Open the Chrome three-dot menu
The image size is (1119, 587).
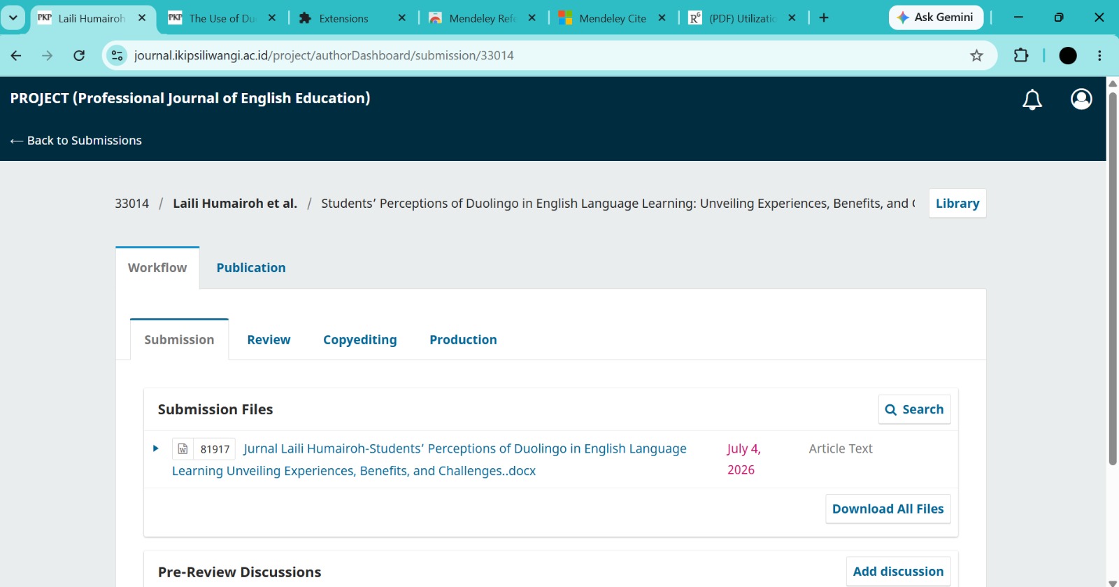point(1099,55)
